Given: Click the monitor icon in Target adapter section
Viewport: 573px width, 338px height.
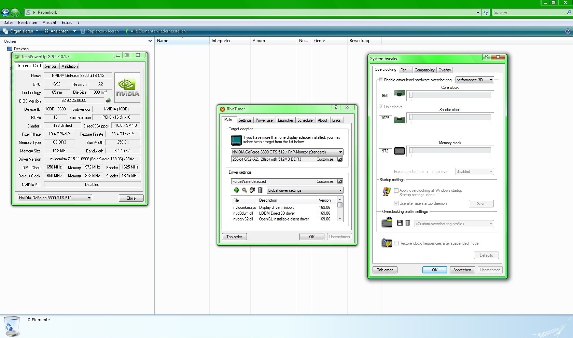Looking at the screenshot, I should tap(236, 140).
